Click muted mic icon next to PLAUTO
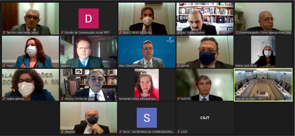This screenshot has width=295, height=136. click(x=179, y=99)
